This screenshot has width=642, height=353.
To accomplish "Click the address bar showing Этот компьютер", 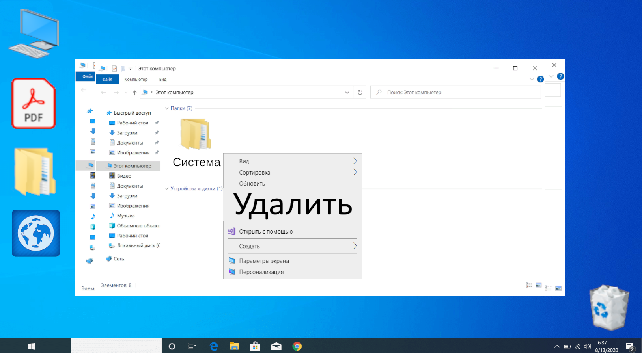I will (x=246, y=93).
